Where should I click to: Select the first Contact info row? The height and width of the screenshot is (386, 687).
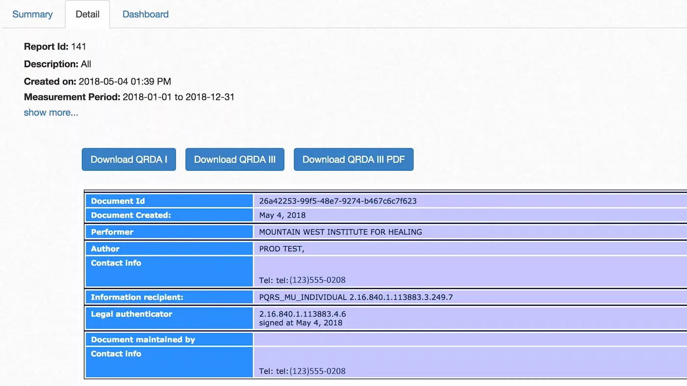click(x=116, y=263)
